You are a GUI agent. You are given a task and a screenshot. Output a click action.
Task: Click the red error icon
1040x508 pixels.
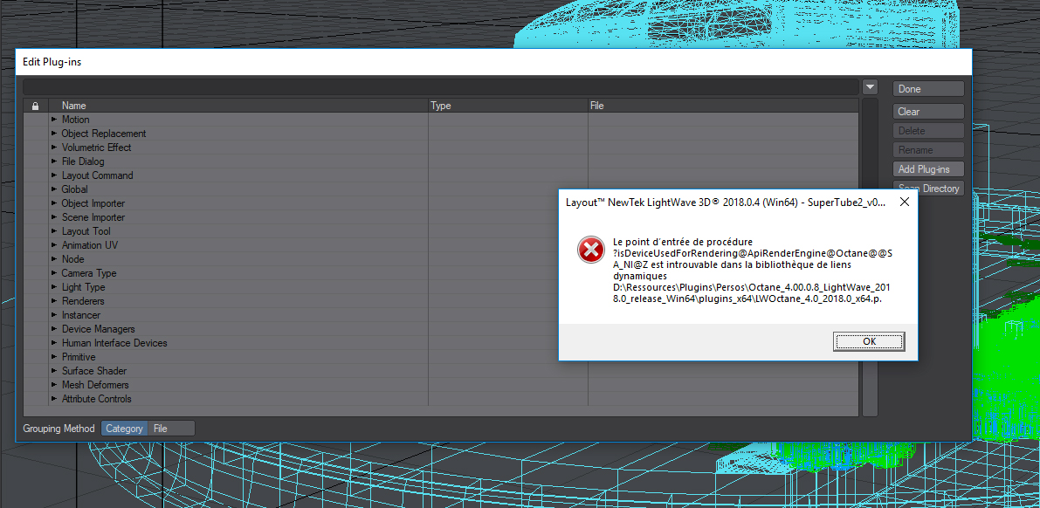point(590,250)
